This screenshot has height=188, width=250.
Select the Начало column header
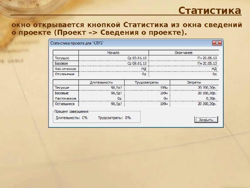click(114, 53)
